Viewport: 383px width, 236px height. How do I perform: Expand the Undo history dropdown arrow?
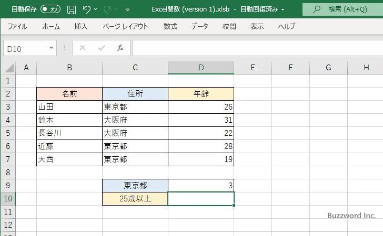96,9
